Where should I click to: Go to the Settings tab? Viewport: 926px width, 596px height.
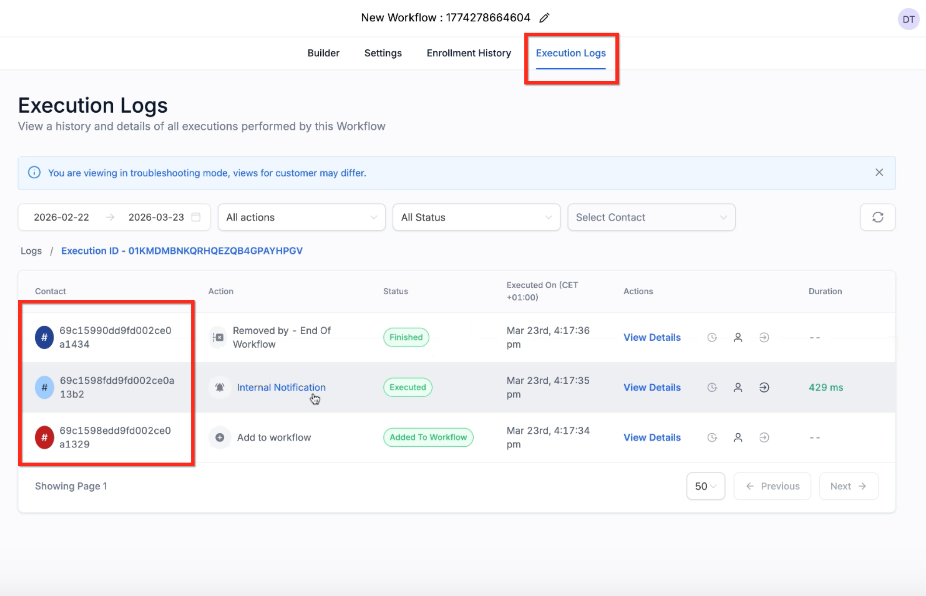pyautogui.click(x=383, y=53)
